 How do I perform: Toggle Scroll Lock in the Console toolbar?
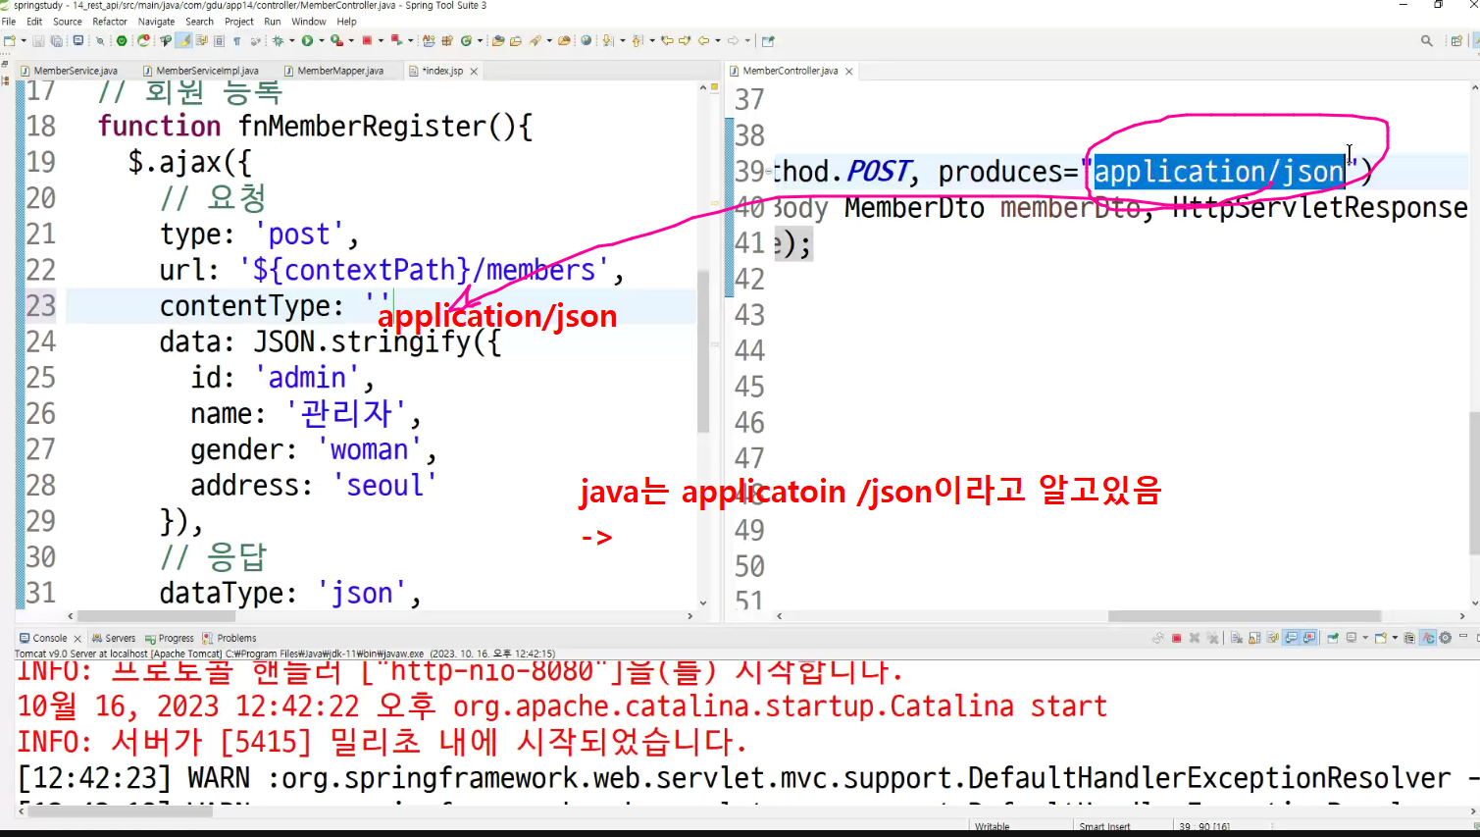(1254, 638)
